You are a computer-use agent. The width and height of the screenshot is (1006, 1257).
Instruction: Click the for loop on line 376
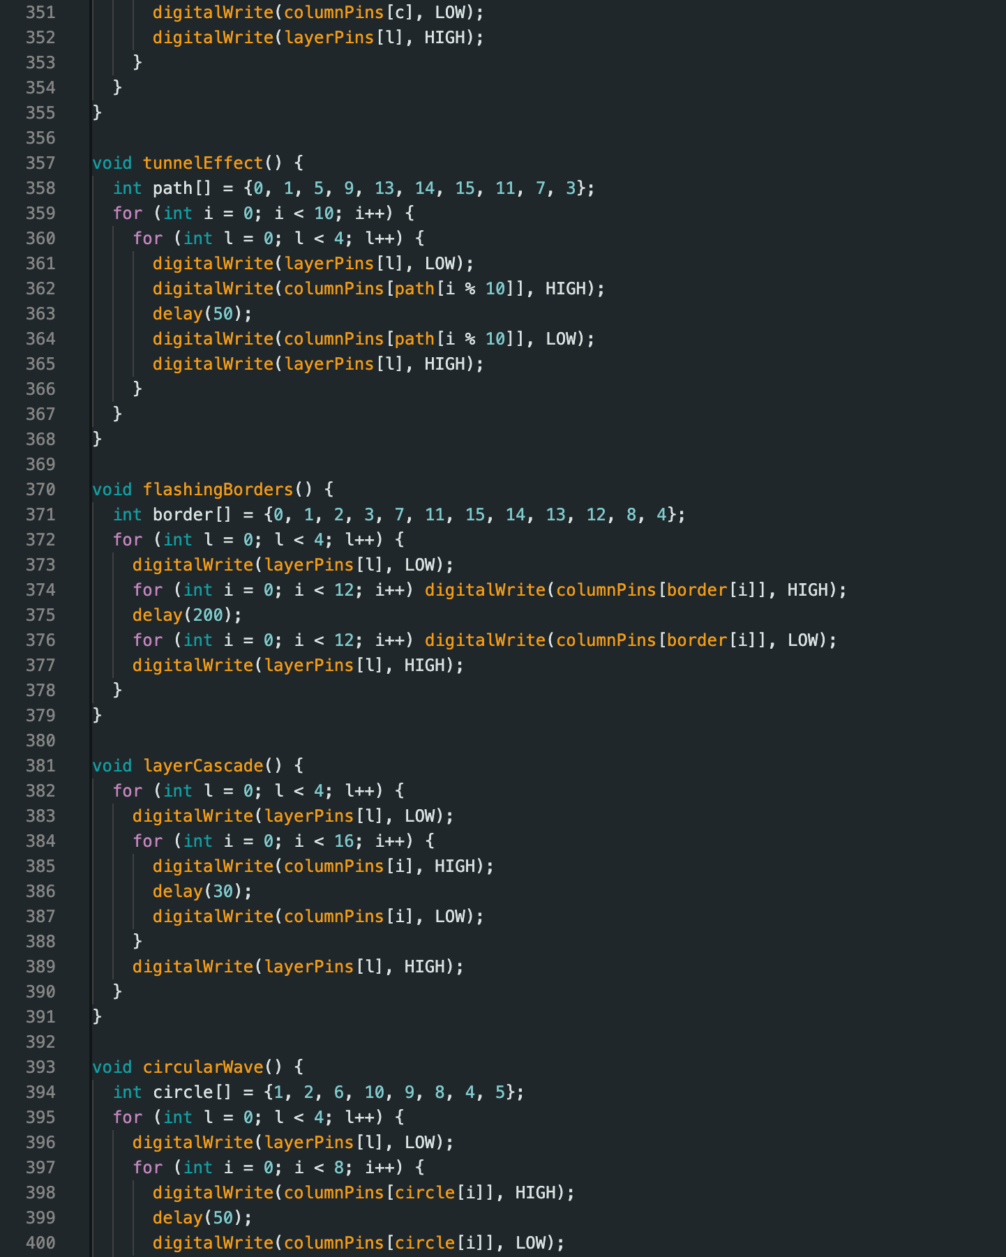pos(485,640)
